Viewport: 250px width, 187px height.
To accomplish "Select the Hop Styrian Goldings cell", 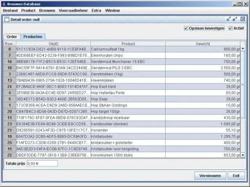I will pyautogui.click(x=128, y=105).
